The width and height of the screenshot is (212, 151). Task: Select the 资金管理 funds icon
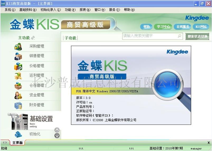(x=18, y=95)
